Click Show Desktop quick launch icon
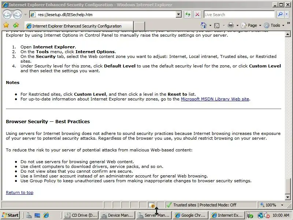Viewport: 293px width, 220px height. tap(37, 216)
